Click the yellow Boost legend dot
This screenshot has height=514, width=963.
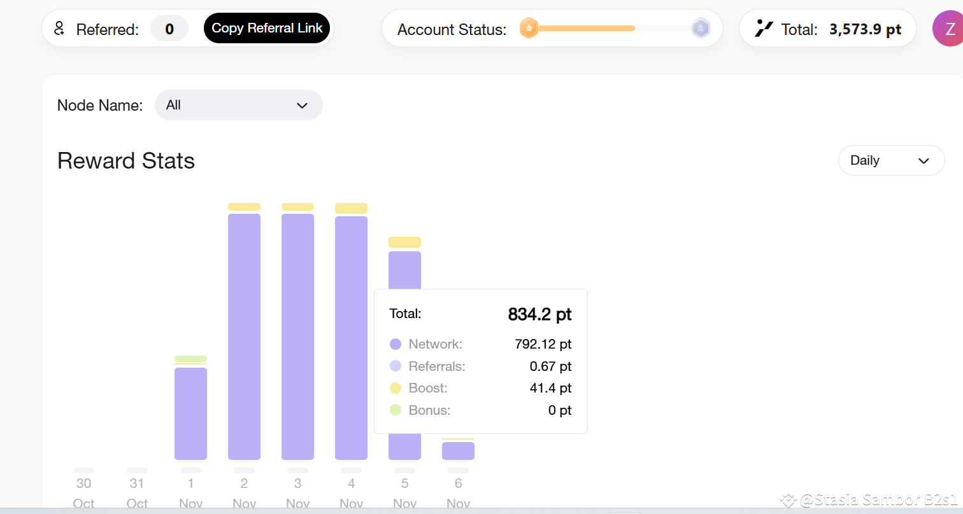tap(396, 388)
